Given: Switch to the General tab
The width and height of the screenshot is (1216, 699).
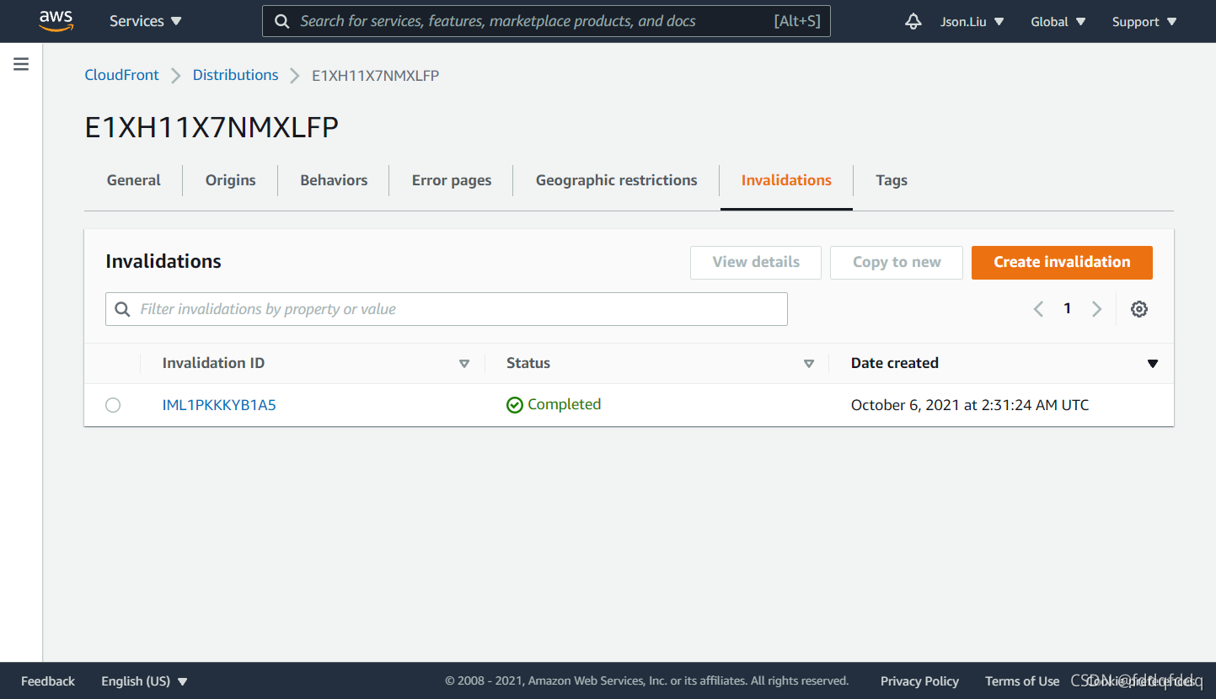Looking at the screenshot, I should pyautogui.click(x=134, y=180).
